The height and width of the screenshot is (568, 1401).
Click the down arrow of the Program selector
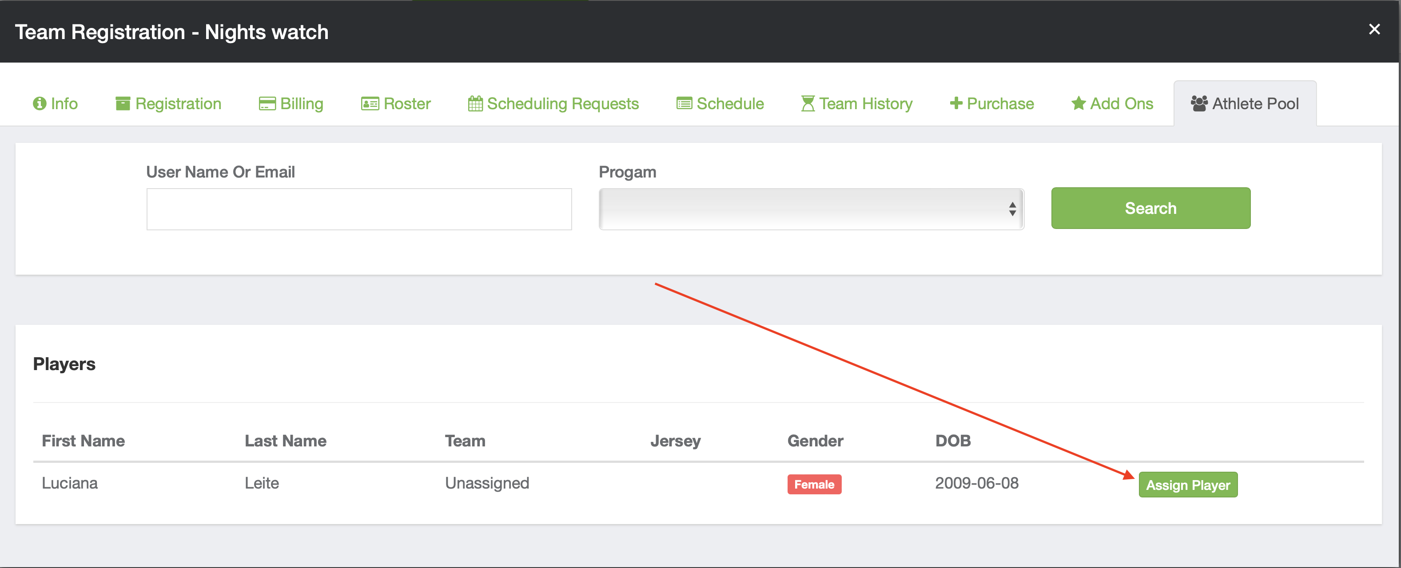coord(1012,213)
